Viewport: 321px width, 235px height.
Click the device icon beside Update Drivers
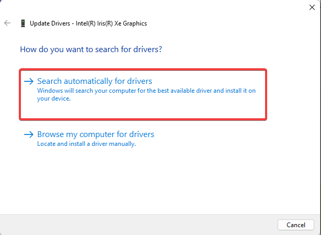coord(23,23)
